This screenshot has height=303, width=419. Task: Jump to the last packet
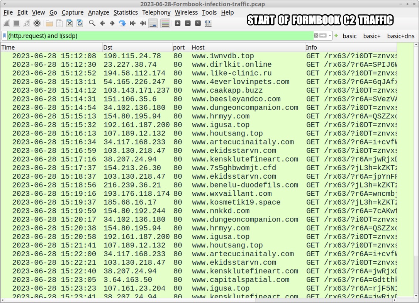pos(143,23)
